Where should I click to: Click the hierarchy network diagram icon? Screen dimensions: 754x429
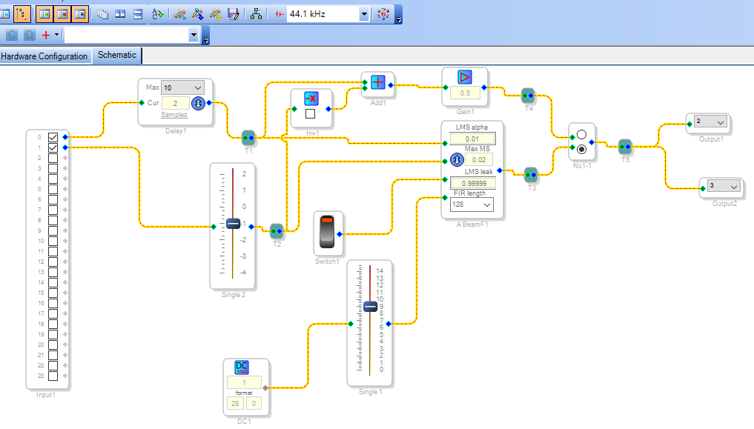point(257,14)
